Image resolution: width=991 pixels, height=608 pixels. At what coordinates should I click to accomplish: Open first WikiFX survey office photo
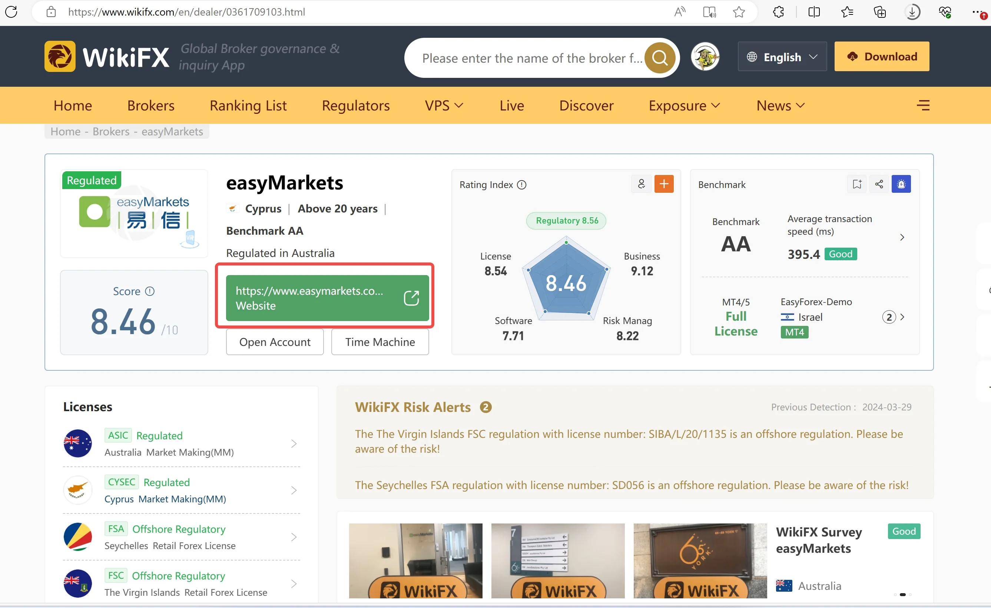click(x=415, y=561)
